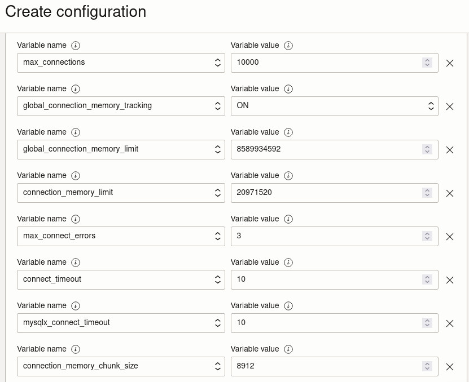Show tooltip for global_connection_memory_limit Variable value
This screenshot has width=469, height=382.
(288, 132)
